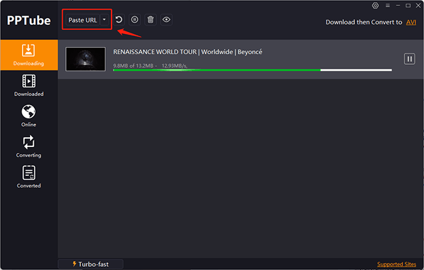Maximize the PPTube window
The width and height of the screenshot is (424, 270).
point(408,5)
